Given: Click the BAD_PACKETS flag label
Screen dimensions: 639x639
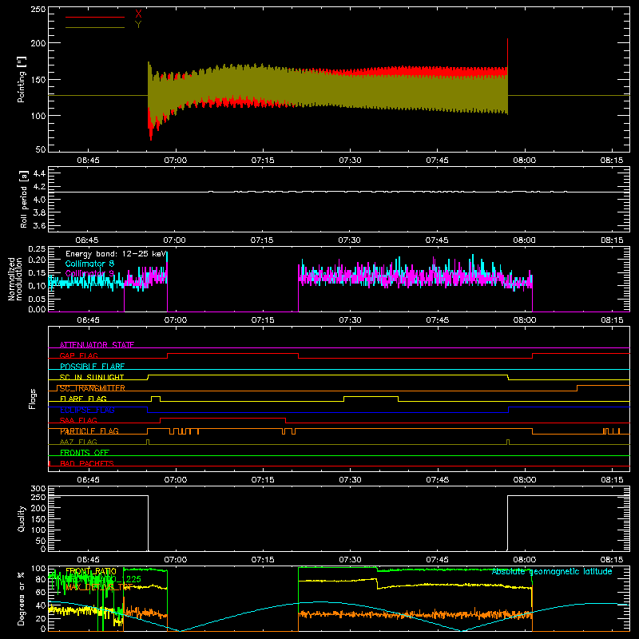Looking at the screenshot, I should coord(87,463).
